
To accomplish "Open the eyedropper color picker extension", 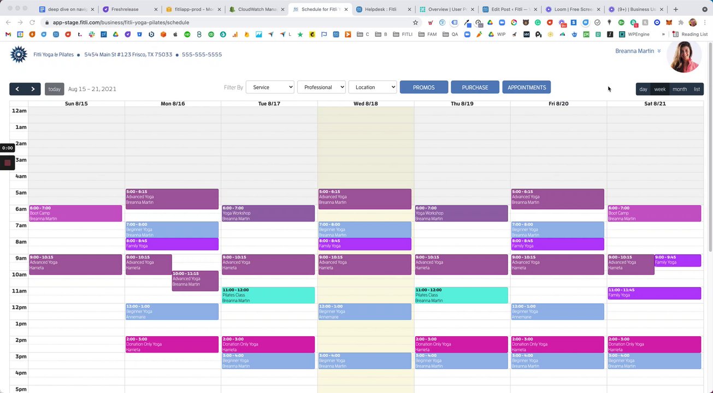I will tap(467, 22).
